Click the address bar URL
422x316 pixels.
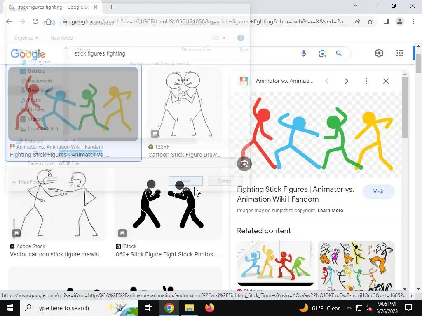[209, 21]
